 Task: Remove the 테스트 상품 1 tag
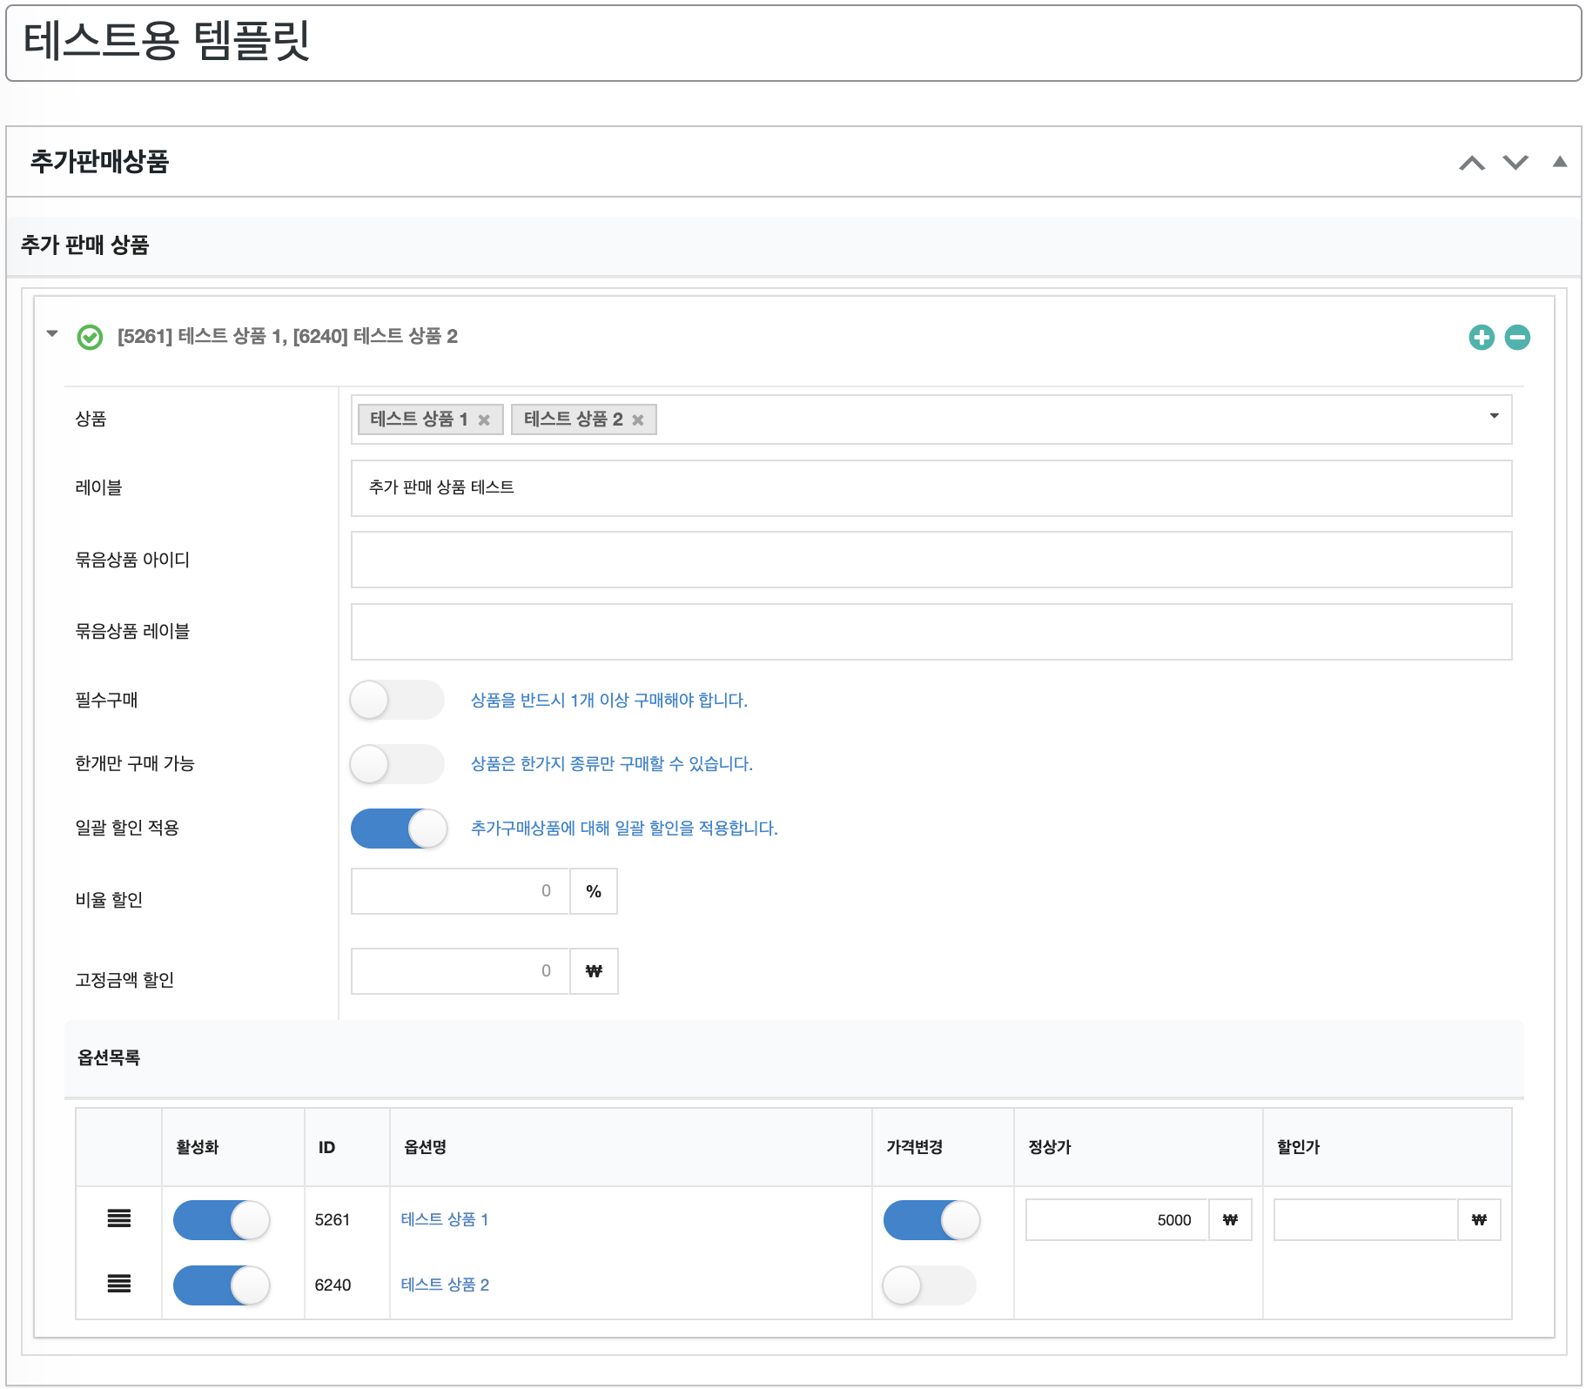point(484,420)
